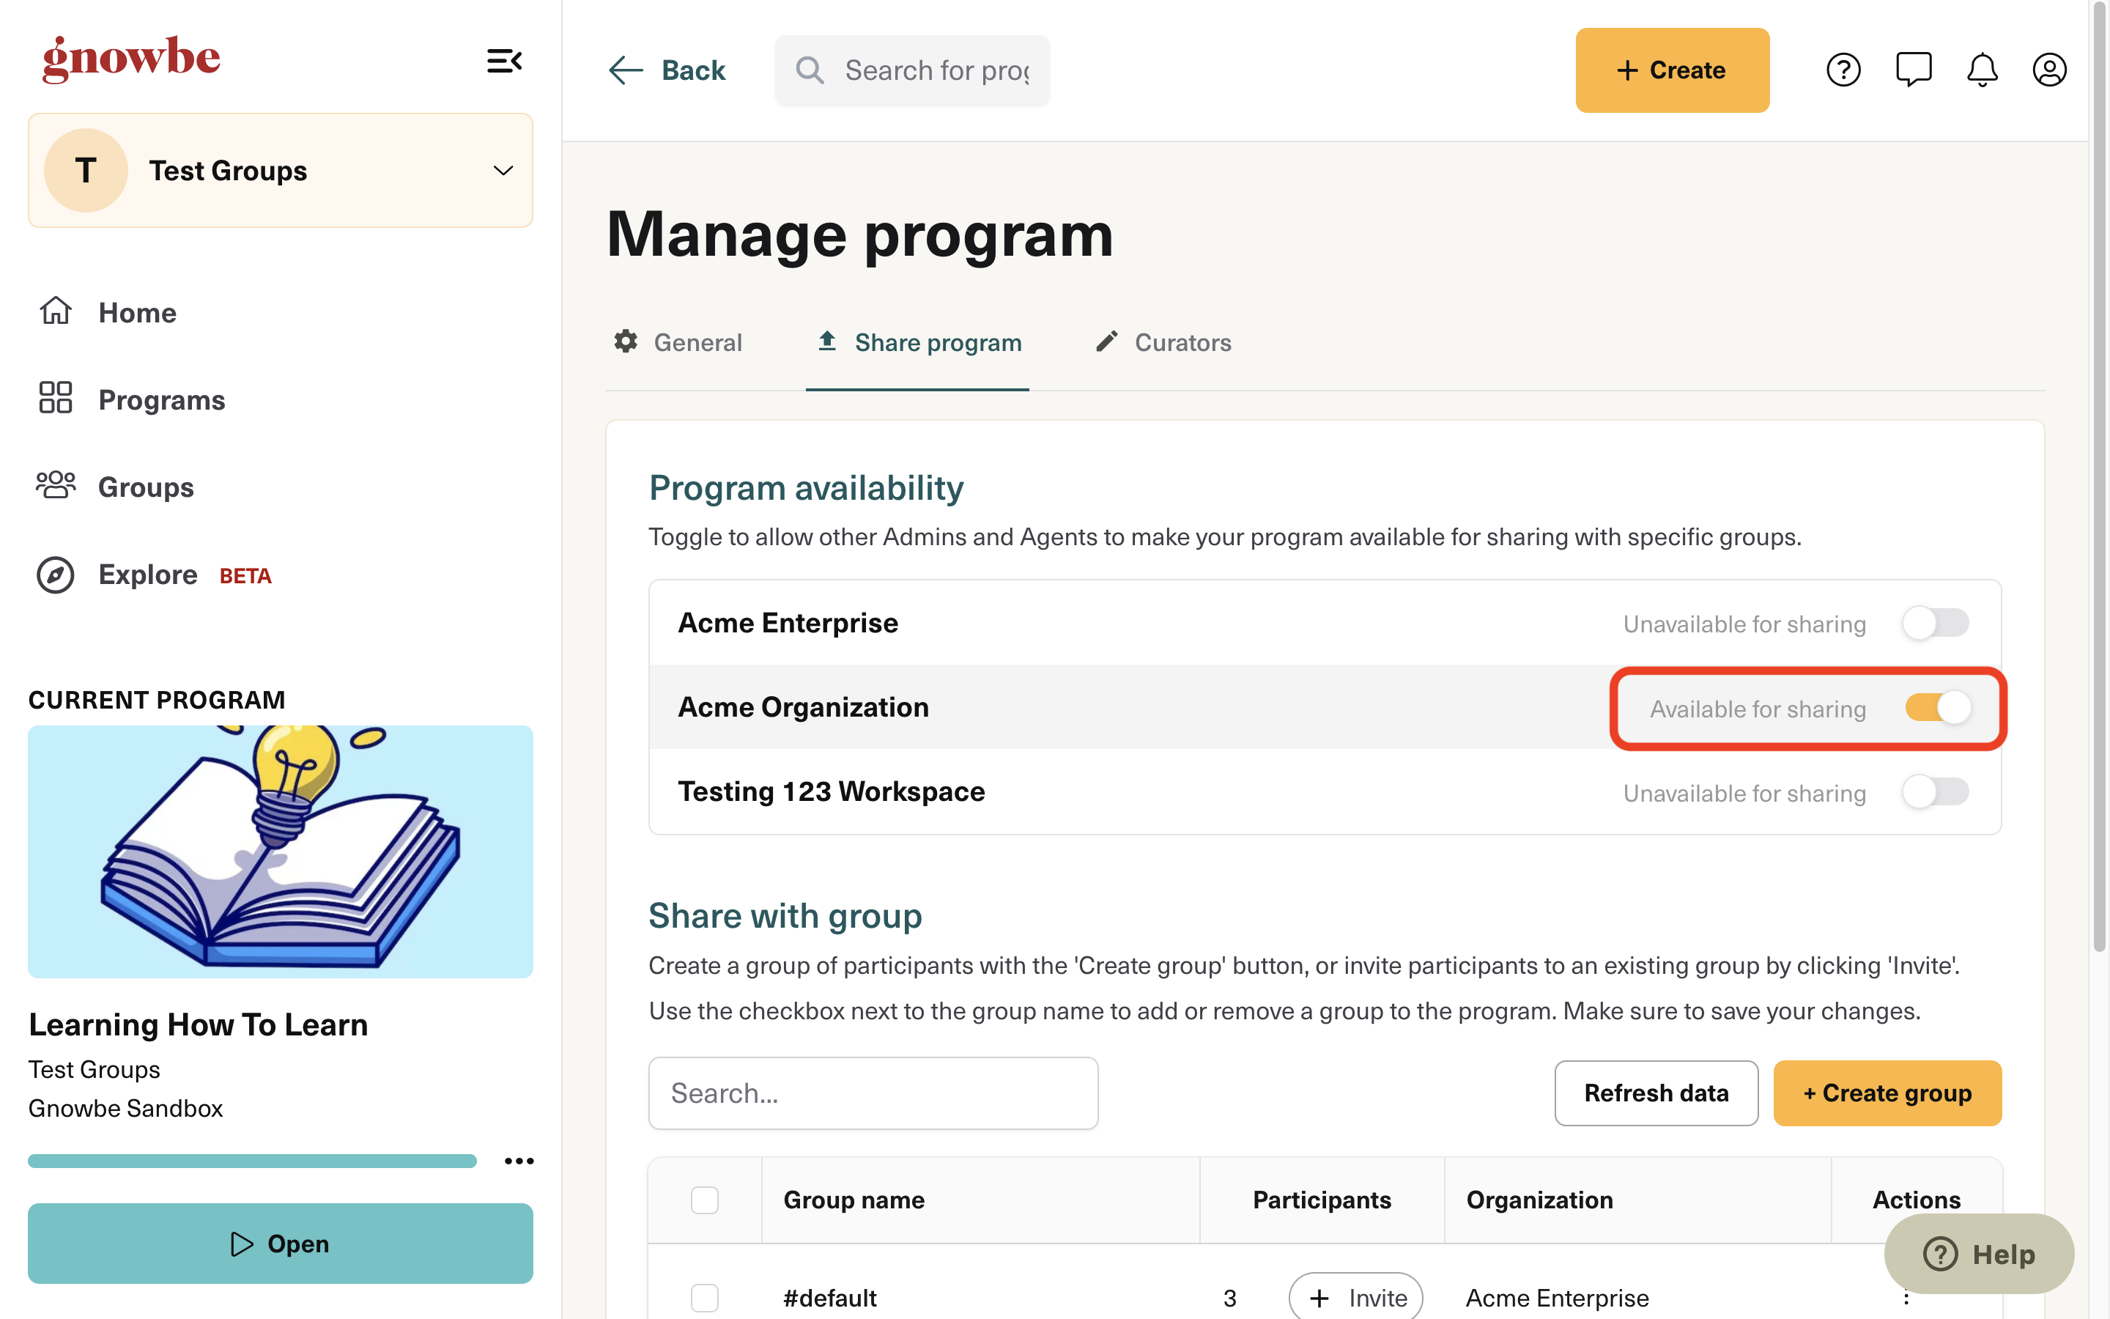Focus the Search for programs field
The height and width of the screenshot is (1319, 2110).
912,70
